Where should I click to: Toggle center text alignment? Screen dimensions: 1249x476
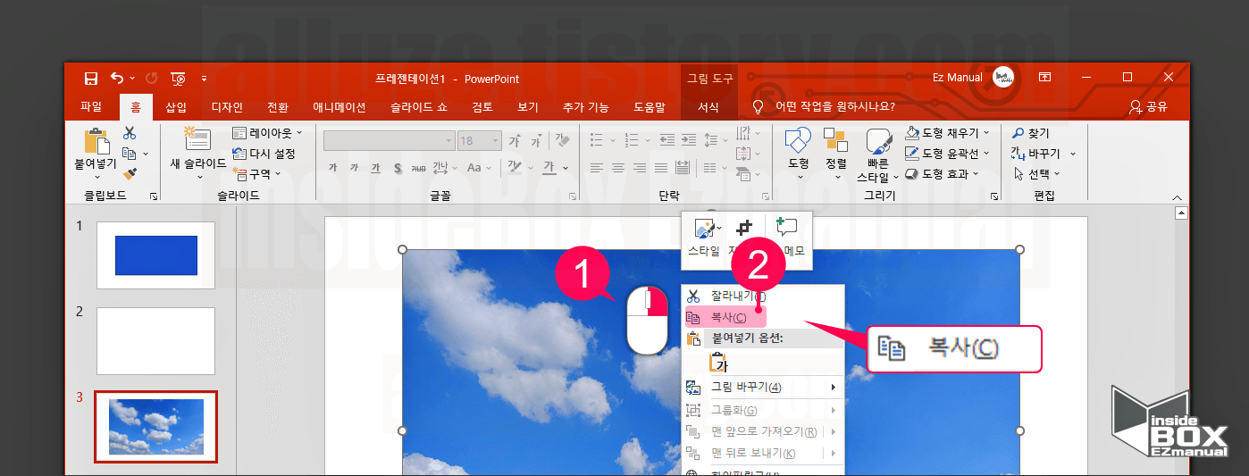pos(619,167)
